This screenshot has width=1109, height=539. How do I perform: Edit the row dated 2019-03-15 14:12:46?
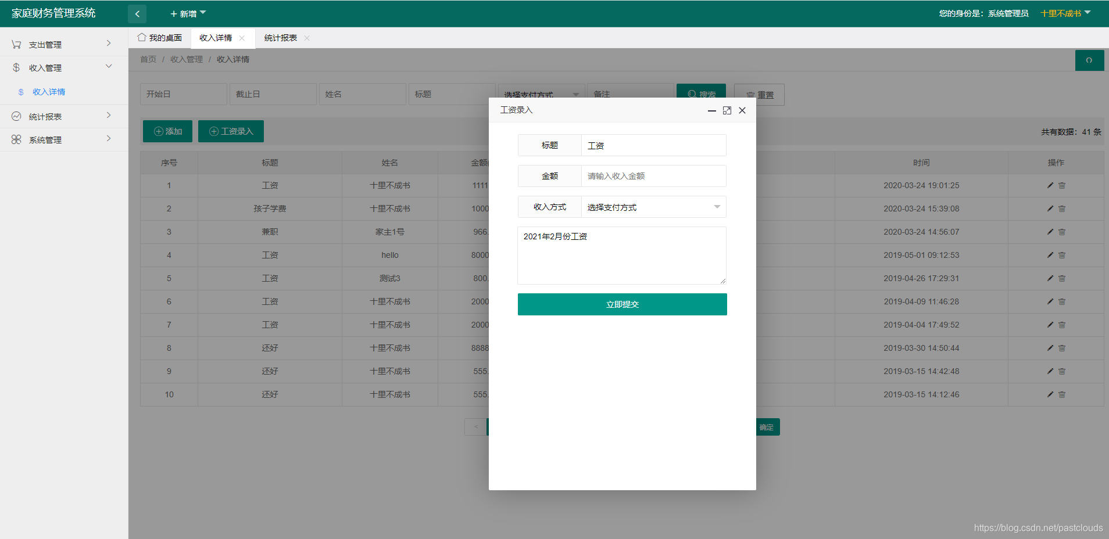1050,394
